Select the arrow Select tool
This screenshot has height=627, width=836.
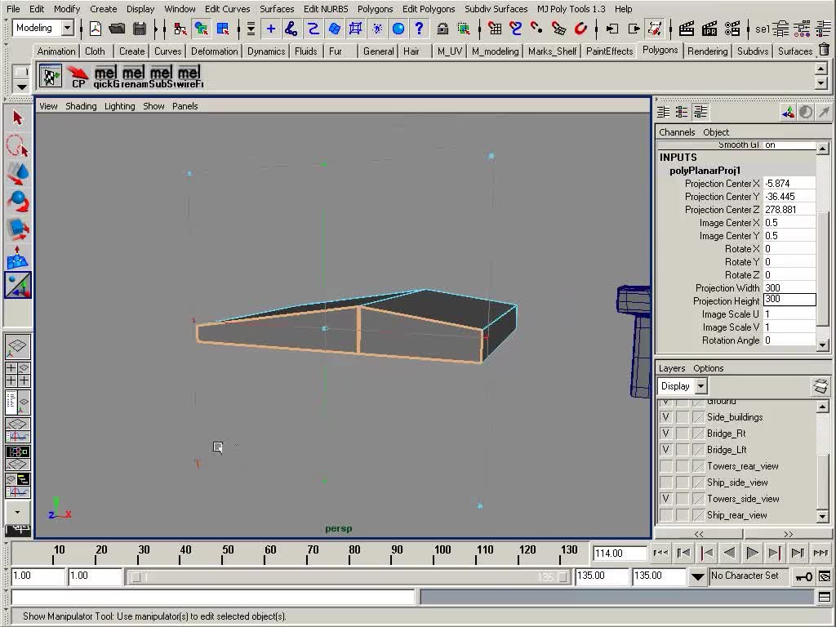click(18, 118)
